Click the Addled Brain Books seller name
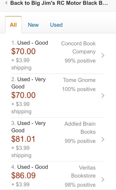 (x=80, y=128)
